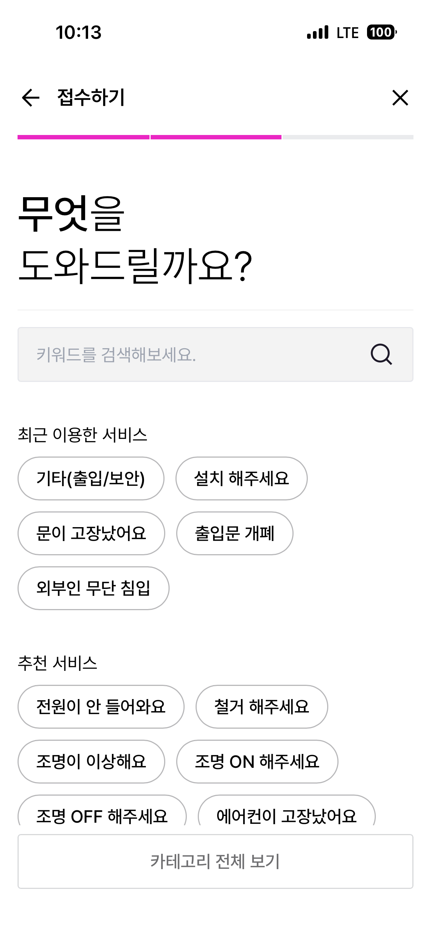Select the 기타(출입/보안) chip
The width and height of the screenshot is (431, 935).
(x=91, y=478)
